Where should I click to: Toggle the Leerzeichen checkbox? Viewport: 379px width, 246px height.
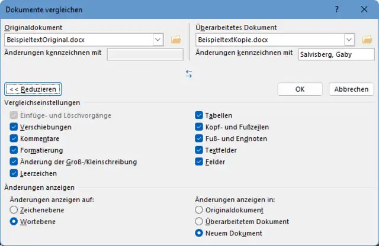14,173
